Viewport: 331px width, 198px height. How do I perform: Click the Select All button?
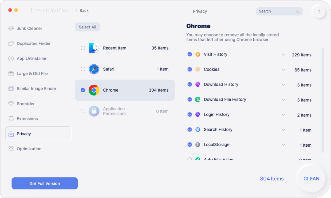pyautogui.click(x=88, y=27)
